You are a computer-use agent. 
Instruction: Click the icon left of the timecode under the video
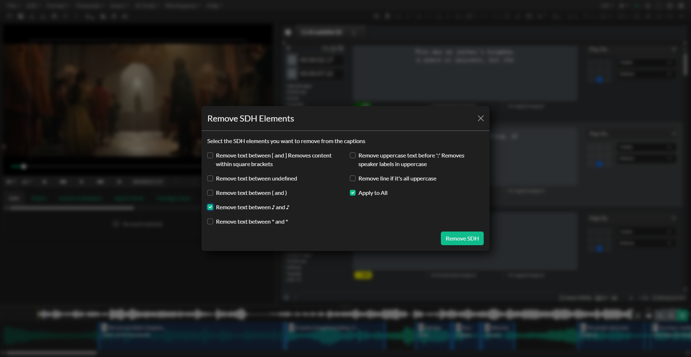point(119,182)
